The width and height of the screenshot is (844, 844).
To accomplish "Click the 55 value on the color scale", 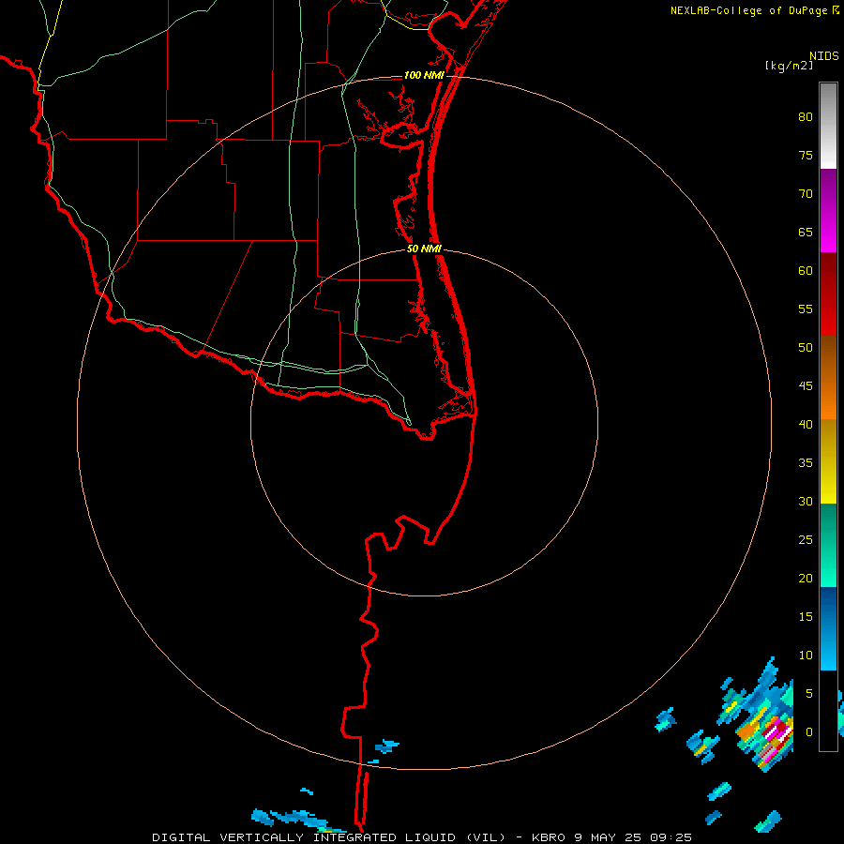I will coord(806,309).
